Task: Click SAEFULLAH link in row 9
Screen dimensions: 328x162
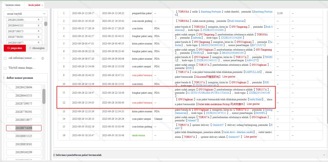Action: pyautogui.click(x=252, y=72)
